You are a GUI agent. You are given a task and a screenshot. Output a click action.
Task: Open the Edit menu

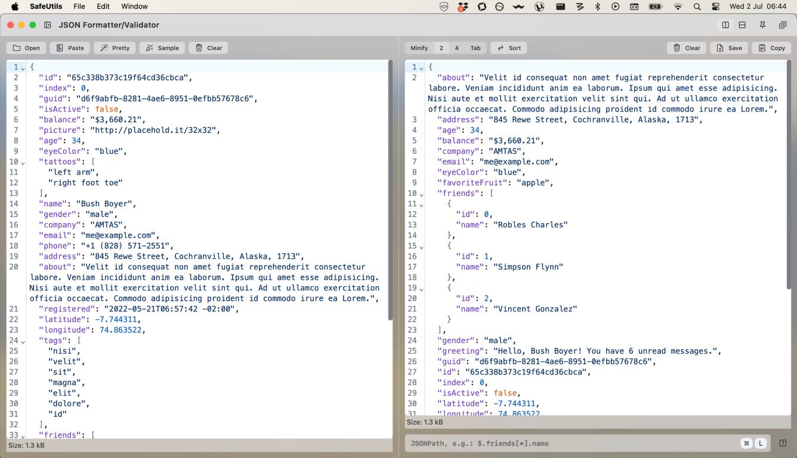103,7
